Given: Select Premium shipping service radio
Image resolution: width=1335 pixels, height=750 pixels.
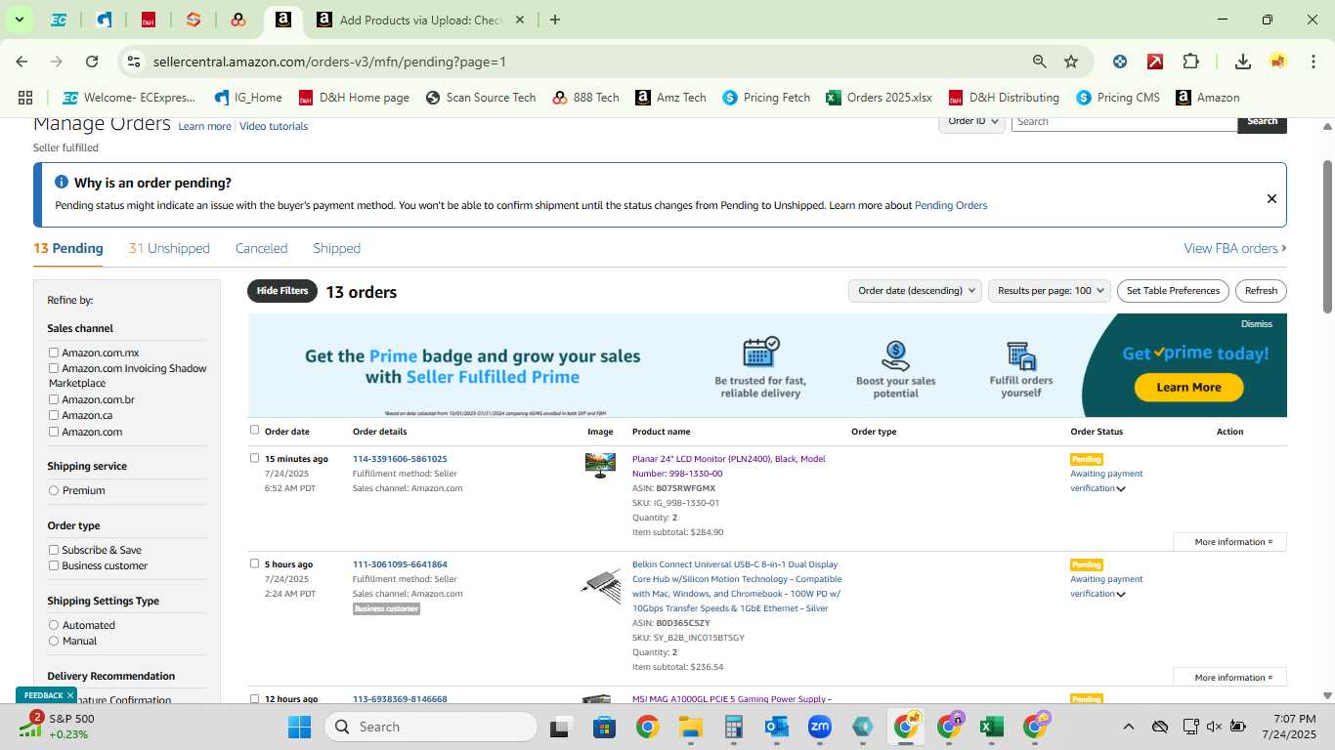Looking at the screenshot, I should pyautogui.click(x=54, y=490).
